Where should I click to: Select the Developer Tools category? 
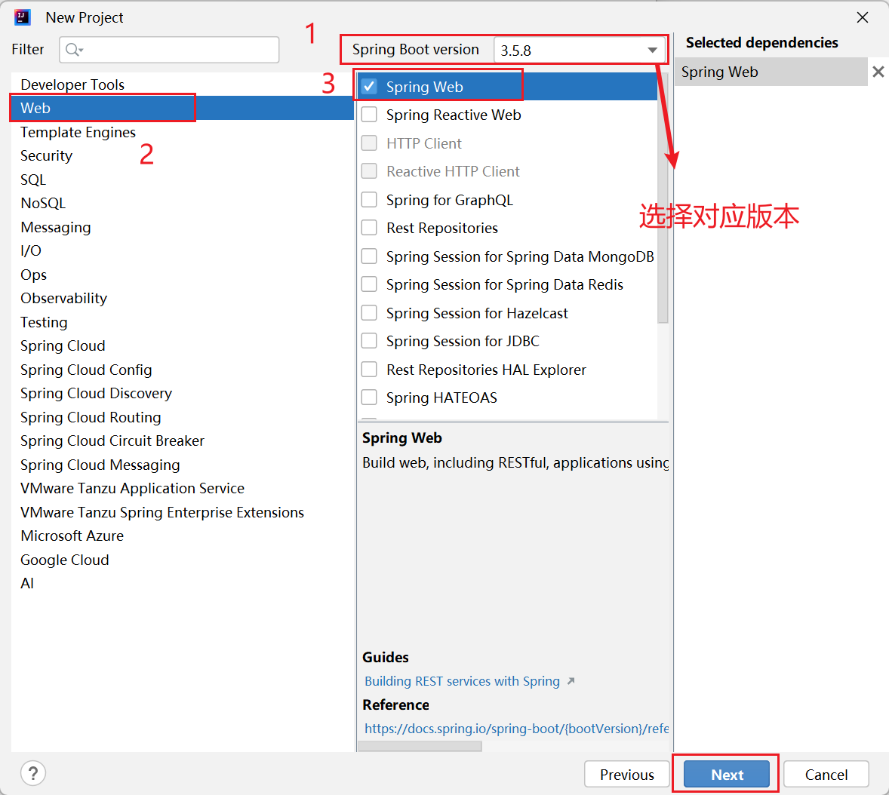(183, 84)
